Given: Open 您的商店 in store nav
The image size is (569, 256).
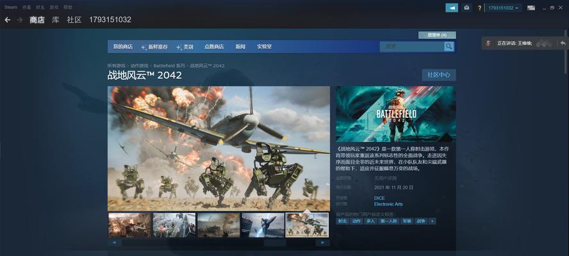Looking at the screenshot, I should click(123, 47).
